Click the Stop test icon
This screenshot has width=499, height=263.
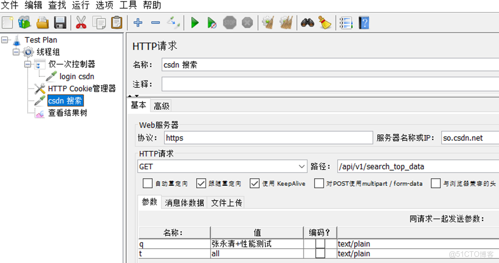(230, 23)
